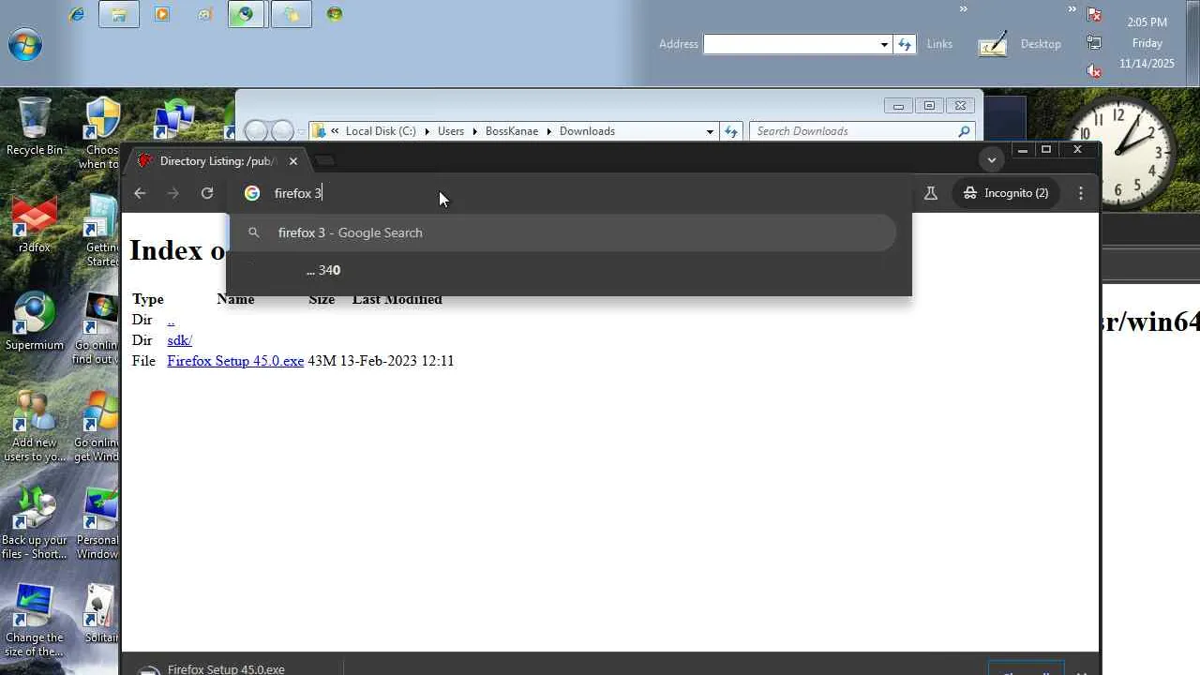This screenshot has height=675, width=1200.
Task: Click the omnibox showing 'firefox 3'
Action: [x=571, y=193]
